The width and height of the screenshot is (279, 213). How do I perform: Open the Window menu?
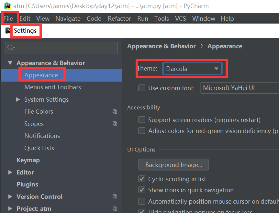[x=204, y=18]
